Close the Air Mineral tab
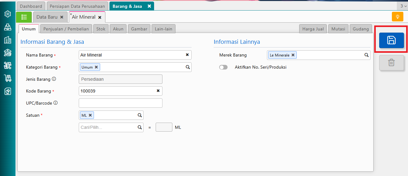408x176 pixels. click(x=100, y=17)
